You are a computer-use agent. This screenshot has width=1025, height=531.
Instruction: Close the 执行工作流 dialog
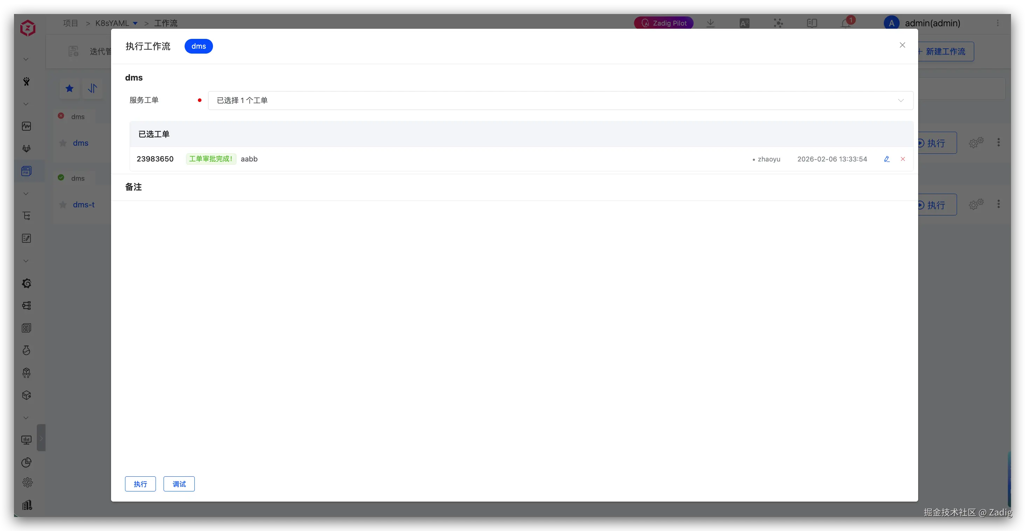[x=902, y=45]
